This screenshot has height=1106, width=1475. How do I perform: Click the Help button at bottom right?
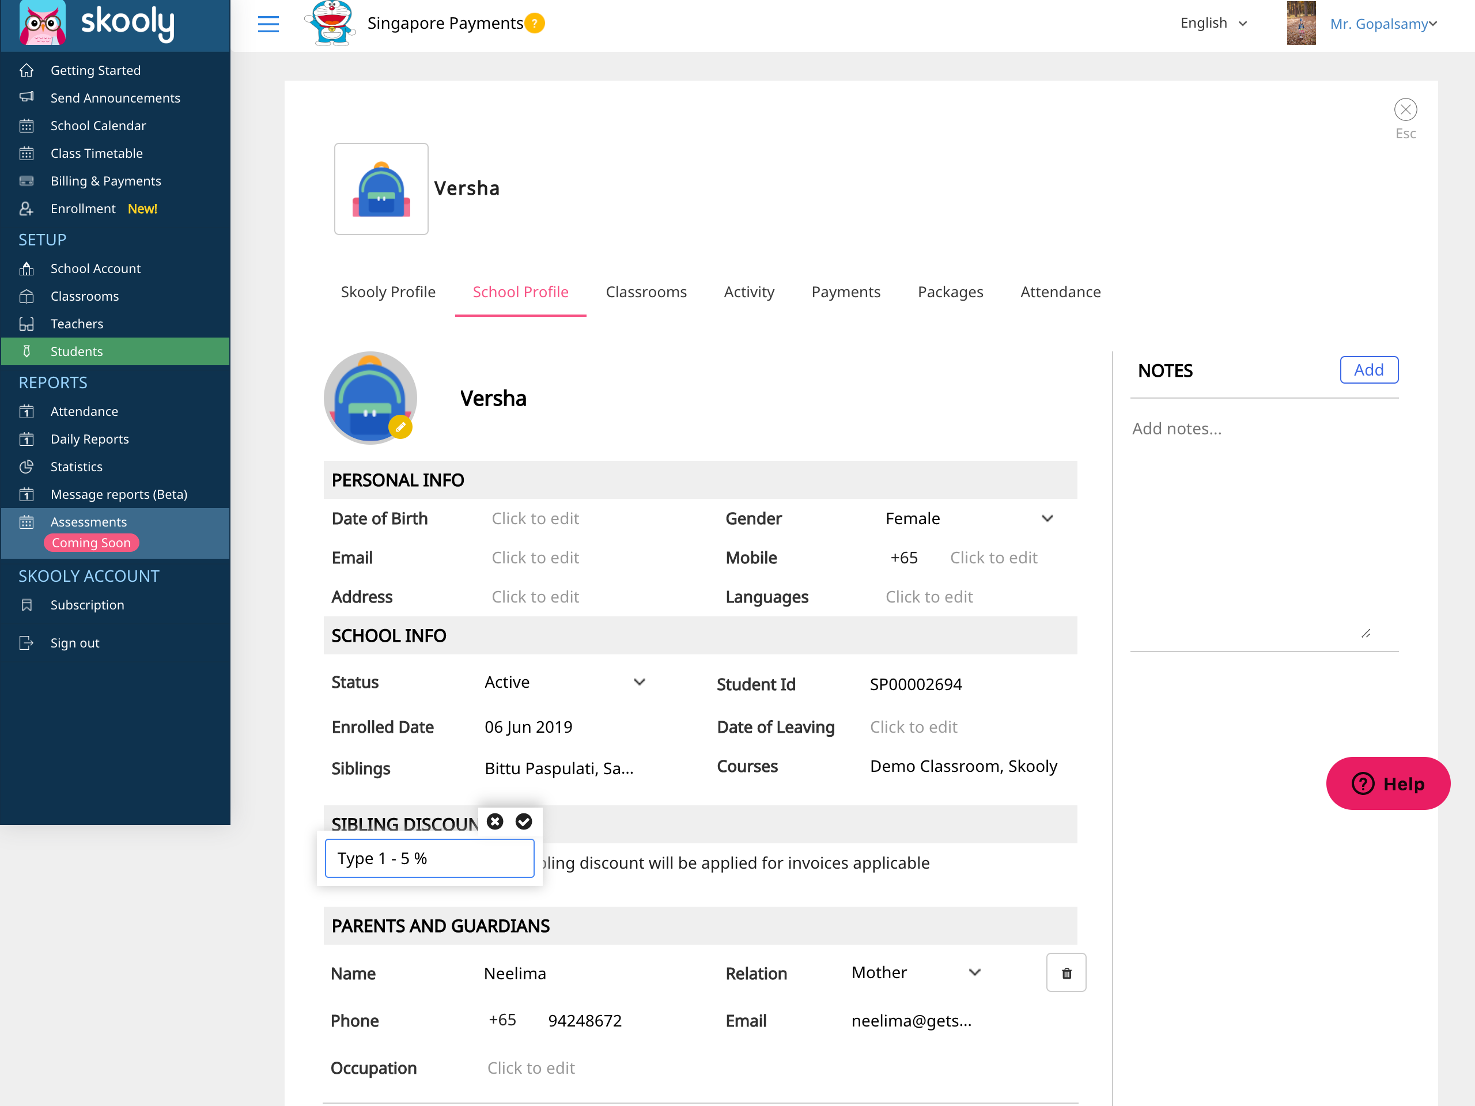tap(1387, 783)
